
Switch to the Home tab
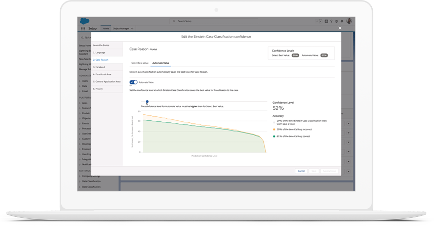click(x=105, y=28)
